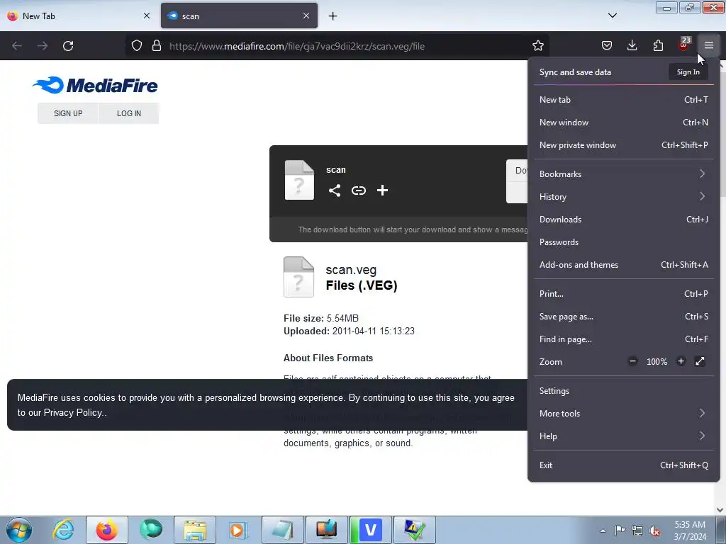Close the New Tab tab

pyautogui.click(x=147, y=16)
